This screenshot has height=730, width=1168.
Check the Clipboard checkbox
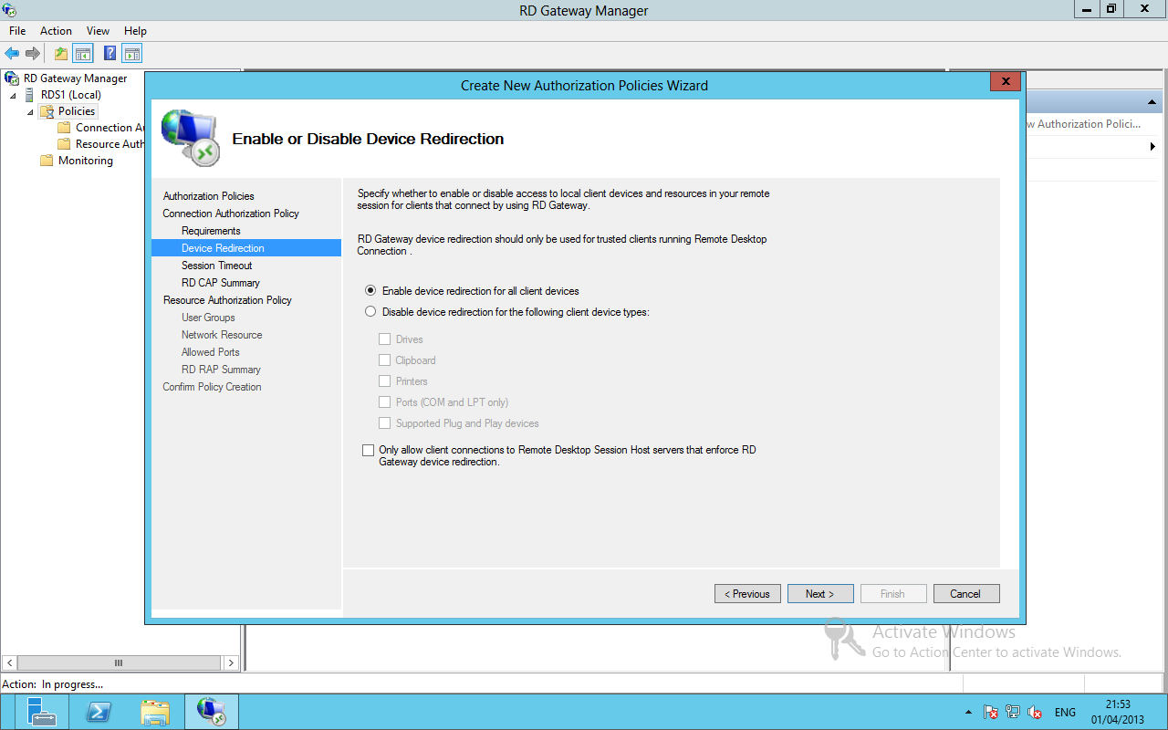[x=385, y=360]
